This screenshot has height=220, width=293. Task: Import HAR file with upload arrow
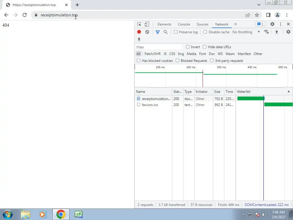277,32
